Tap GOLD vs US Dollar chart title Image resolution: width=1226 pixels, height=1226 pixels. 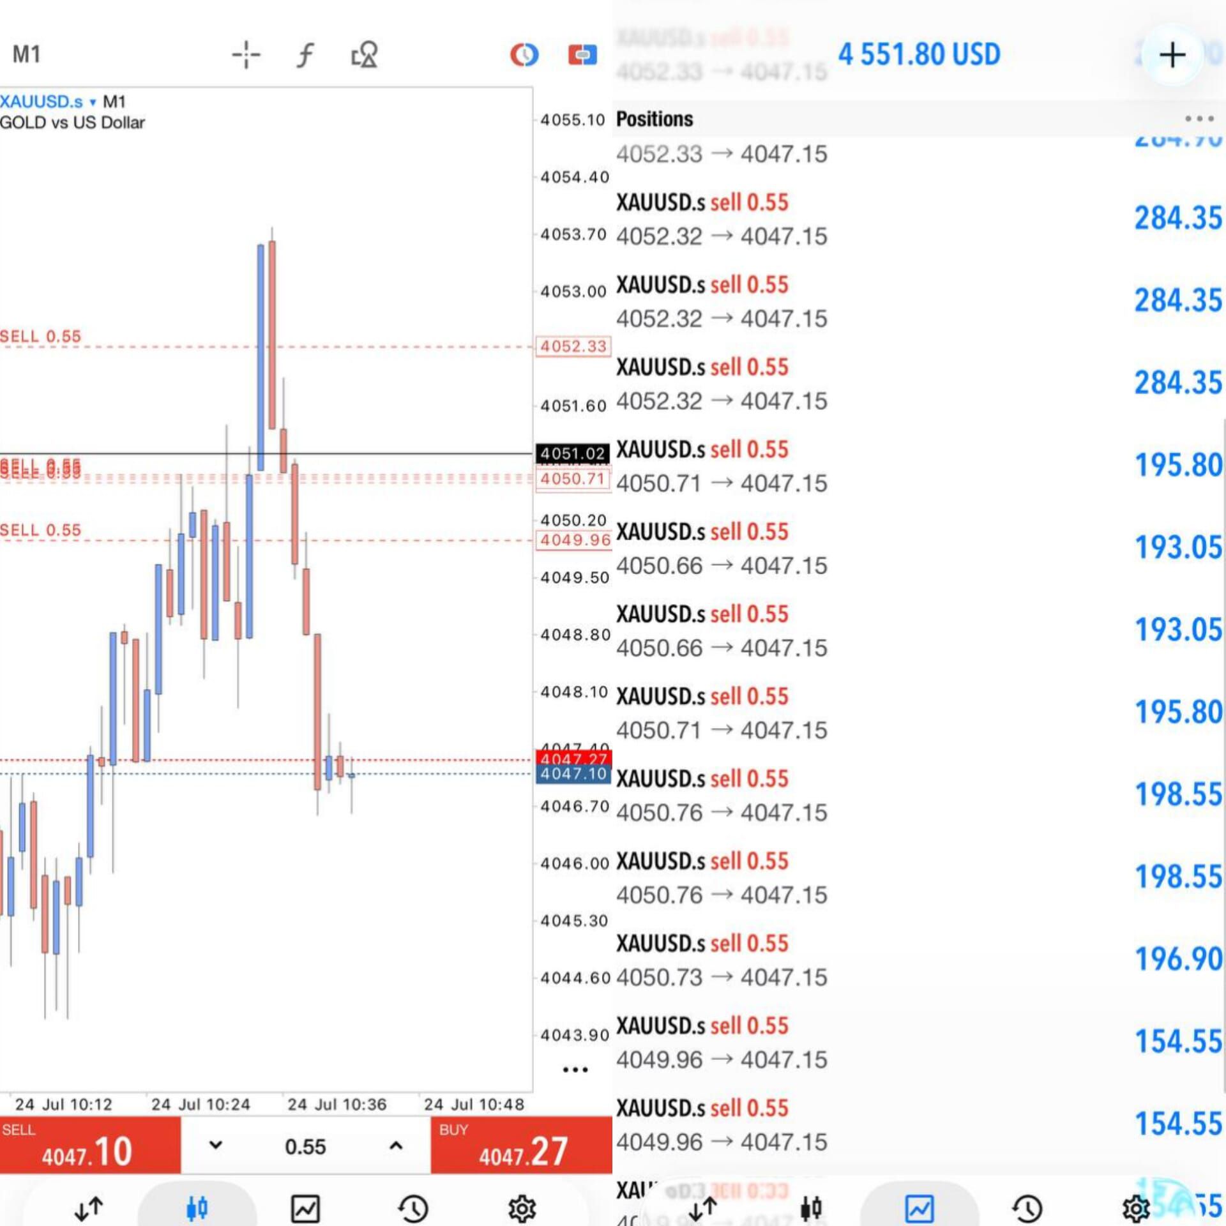pos(72,123)
